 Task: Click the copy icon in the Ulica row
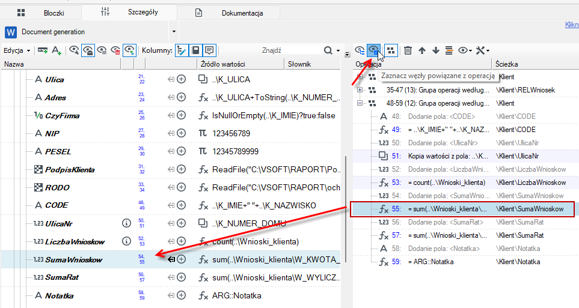pos(203,79)
